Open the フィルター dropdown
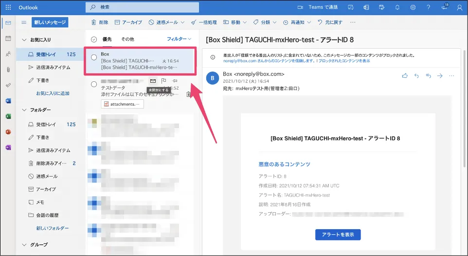The image size is (468, 256). pos(179,39)
